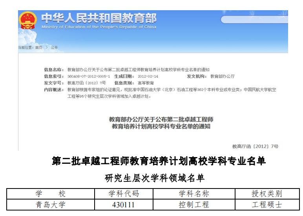Select the 信息名称 value text

point(139,70)
